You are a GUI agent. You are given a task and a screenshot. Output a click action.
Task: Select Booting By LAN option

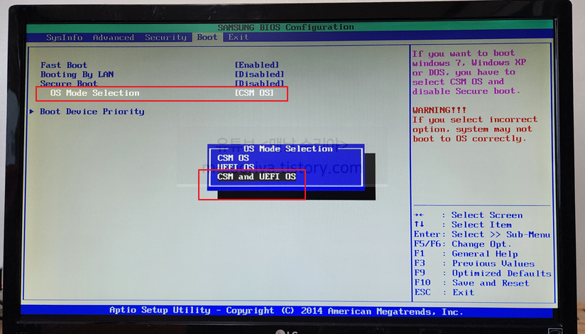(77, 75)
